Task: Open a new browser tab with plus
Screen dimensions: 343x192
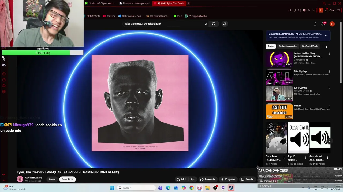Action: coord(188,3)
